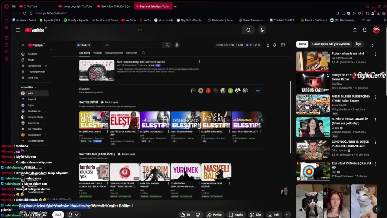Open the Parrot - Dashboard bookmark
The height and width of the screenshot is (218, 387).
[x=314, y=20]
